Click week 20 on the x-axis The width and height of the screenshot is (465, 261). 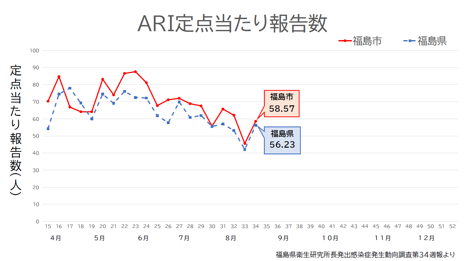102,226
